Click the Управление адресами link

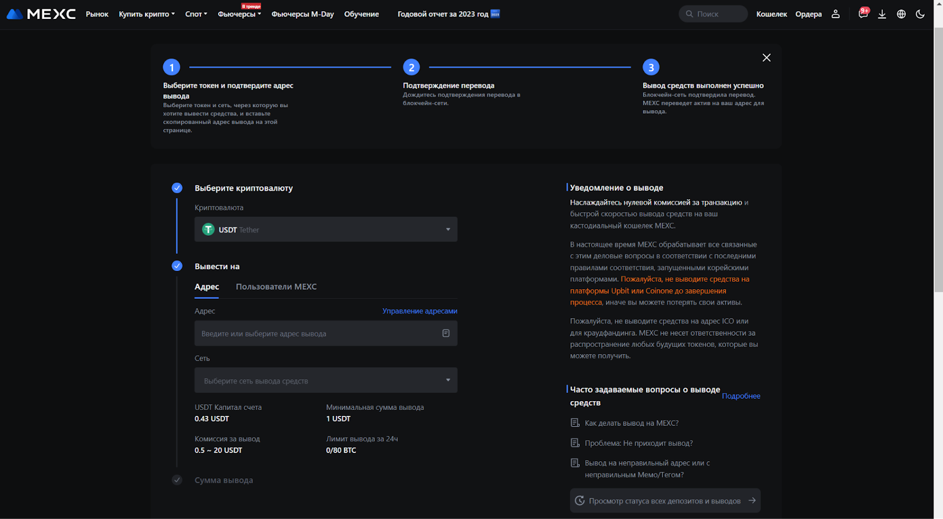pos(420,311)
